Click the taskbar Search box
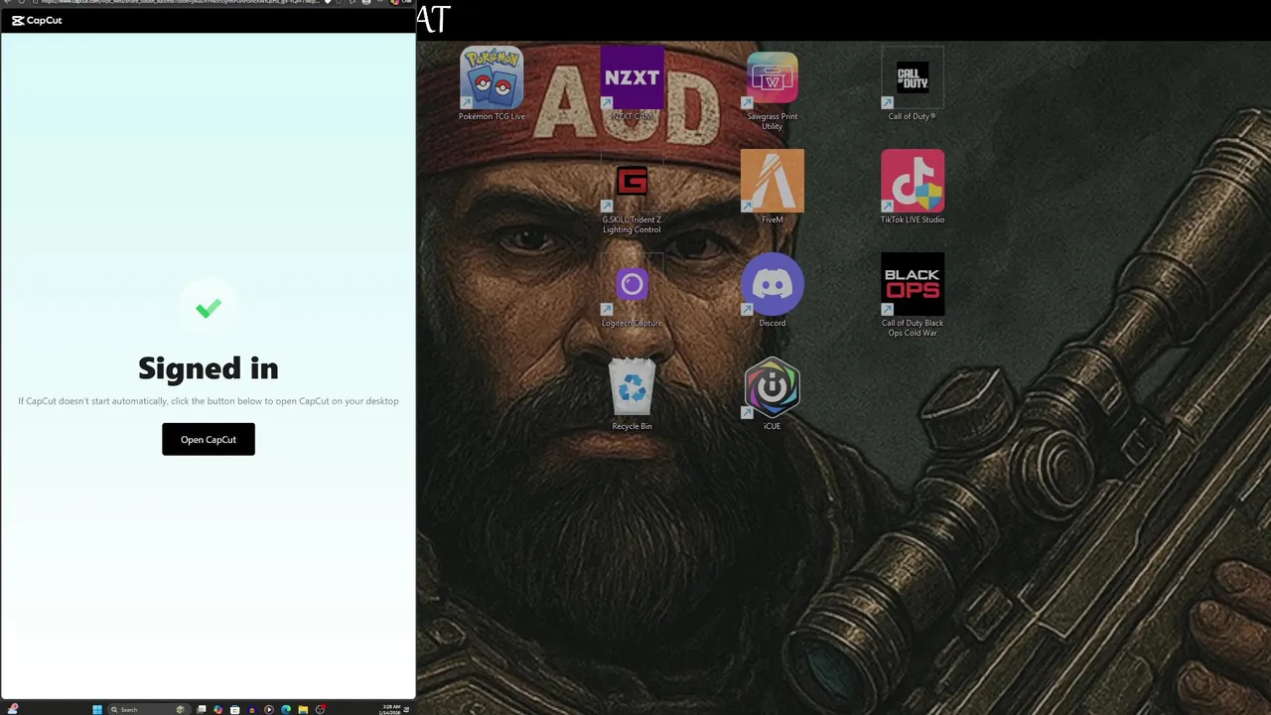1271x715 pixels. [x=149, y=709]
